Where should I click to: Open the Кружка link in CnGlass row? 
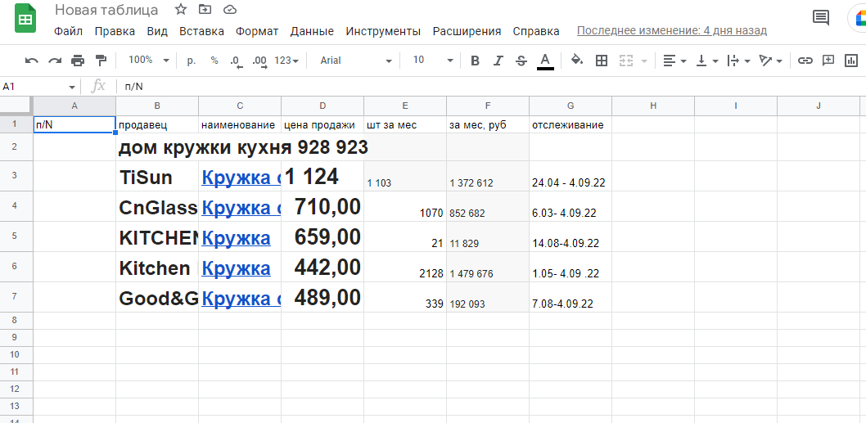coord(241,208)
